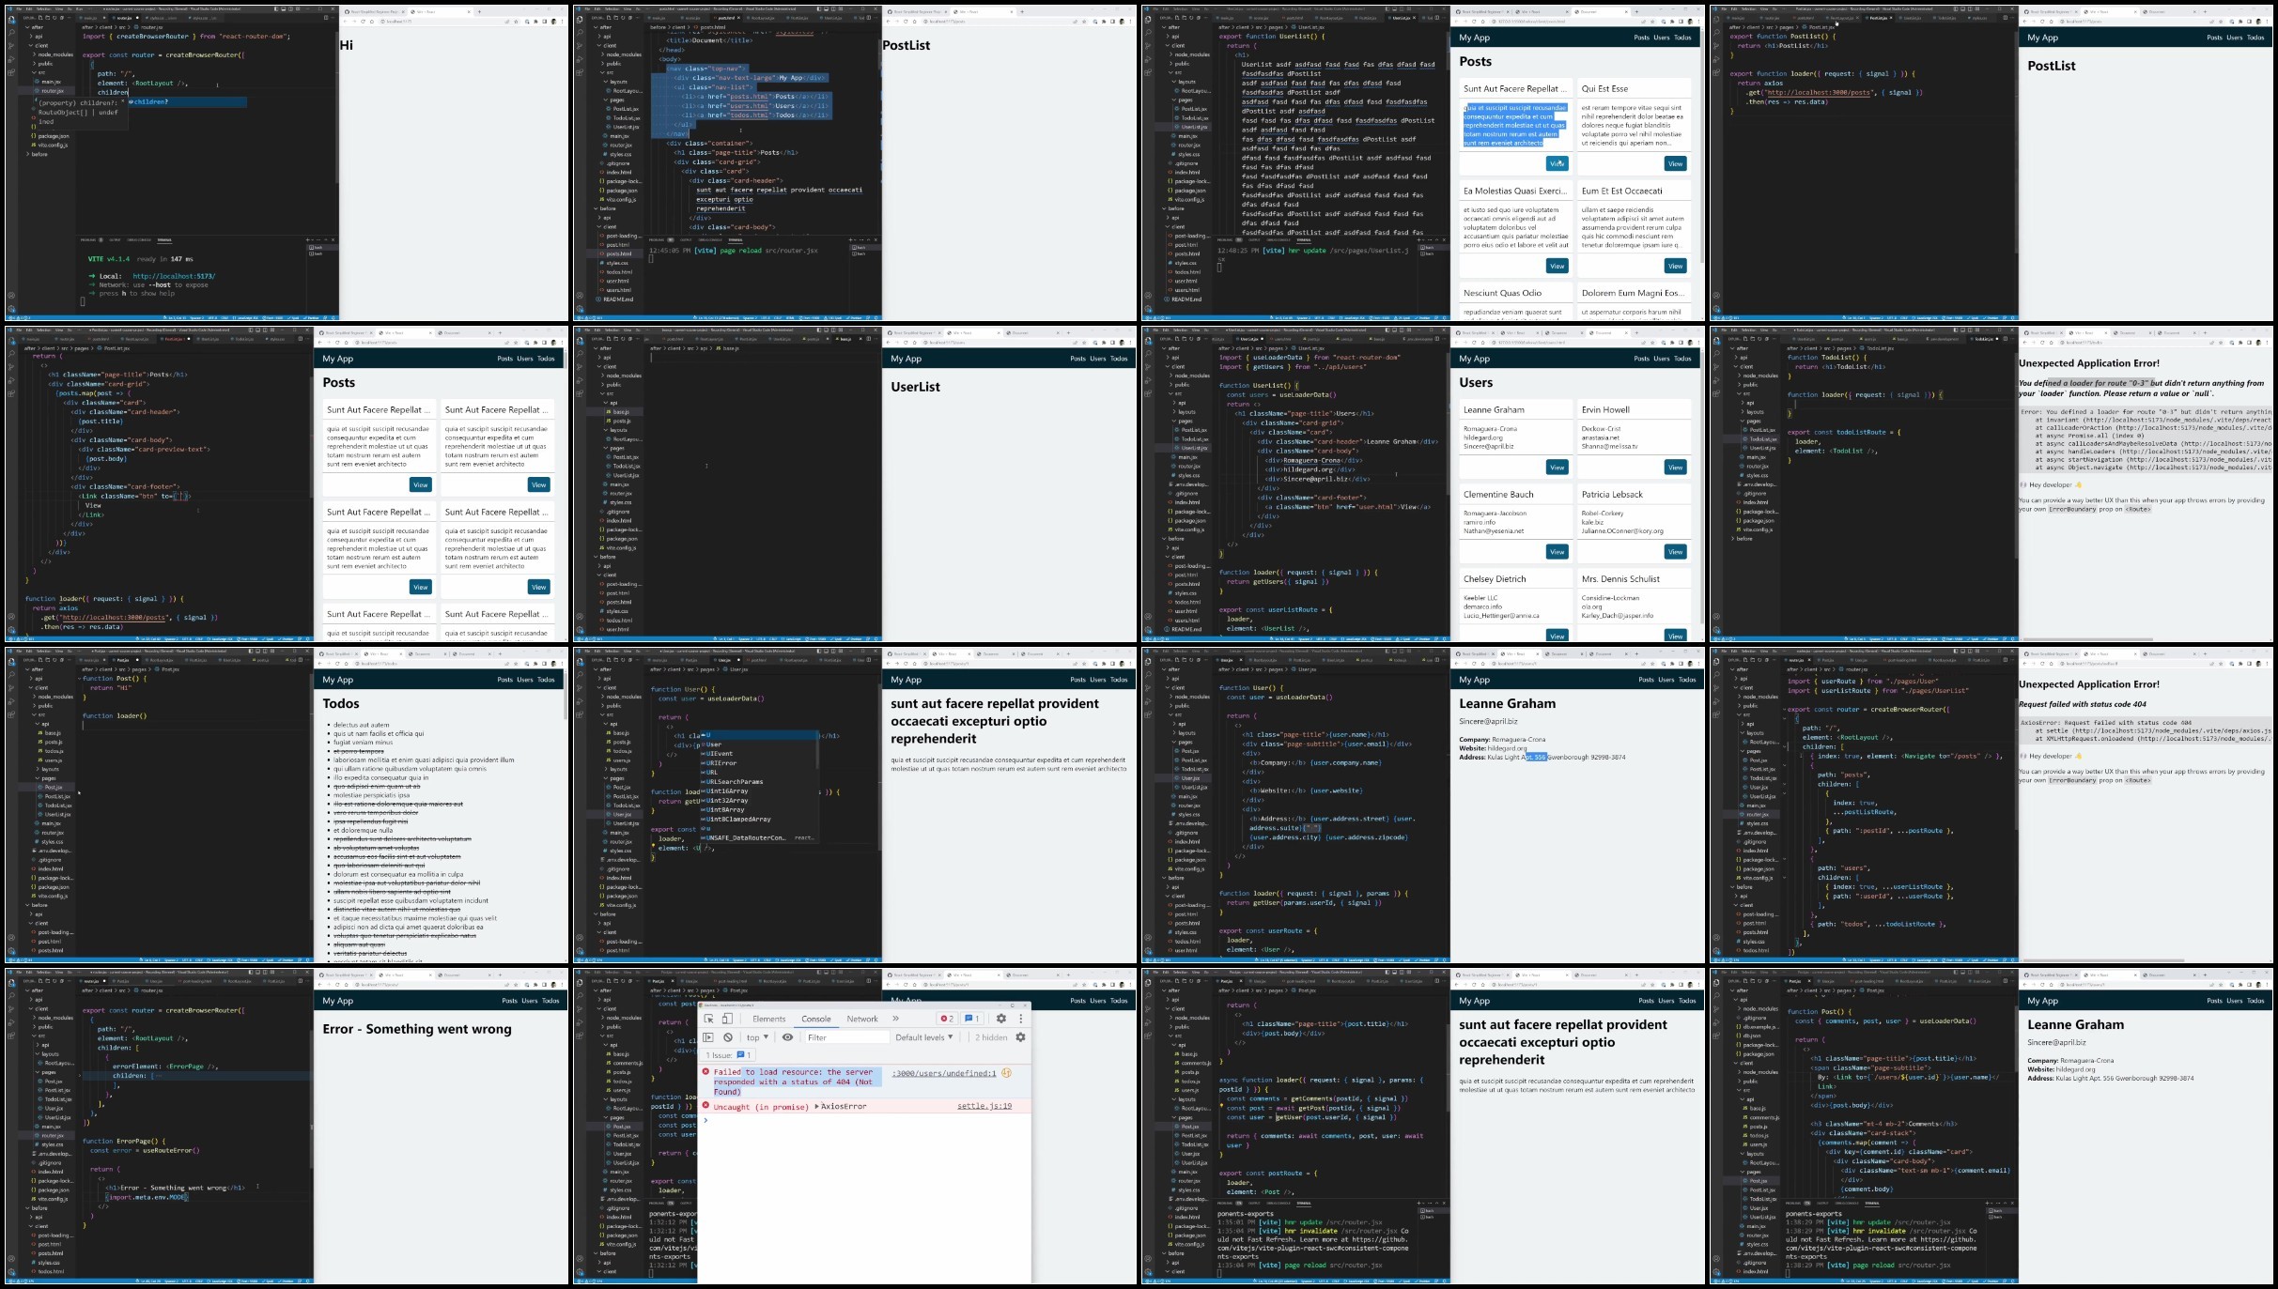Open the 'Default levels' dropdown
The width and height of the screenshot is (2278, 1289).
924,1037
